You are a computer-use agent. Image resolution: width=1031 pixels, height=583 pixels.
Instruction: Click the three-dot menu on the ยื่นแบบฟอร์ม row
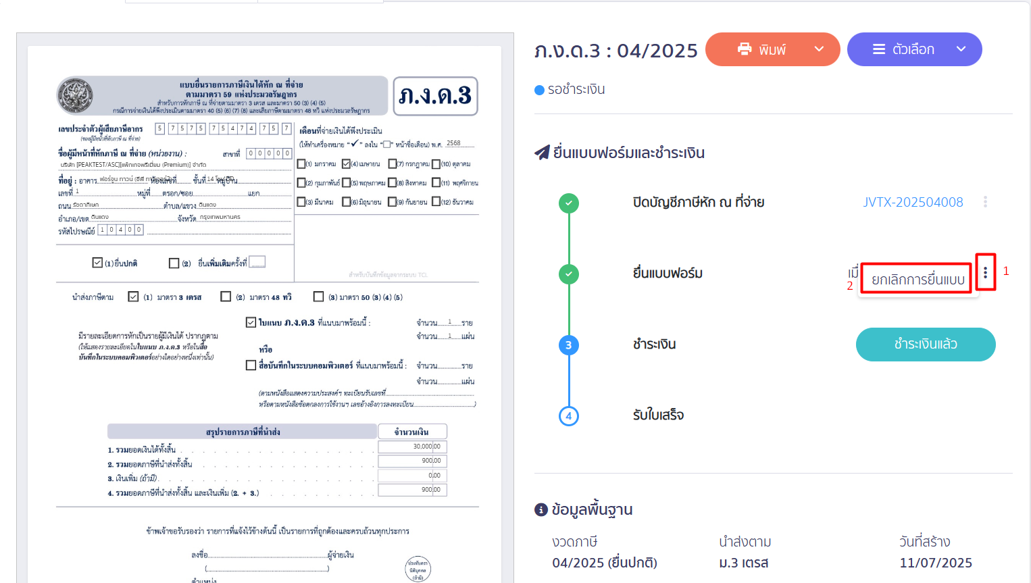coord(985,272)
